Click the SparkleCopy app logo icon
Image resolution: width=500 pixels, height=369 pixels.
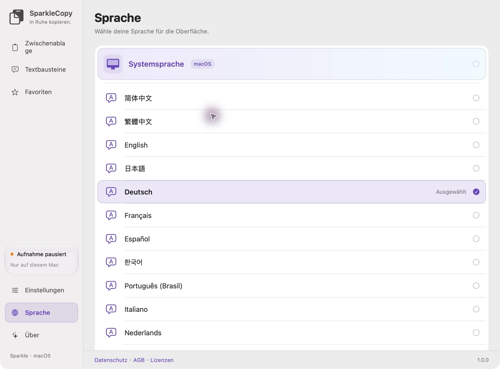click(16, 17)
